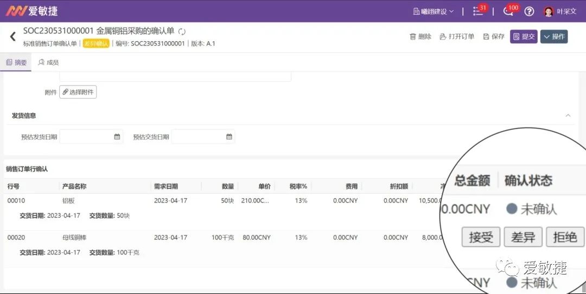The image size is (586, 294).
Task: Open the help question mark icon
Action: point(529,11)
